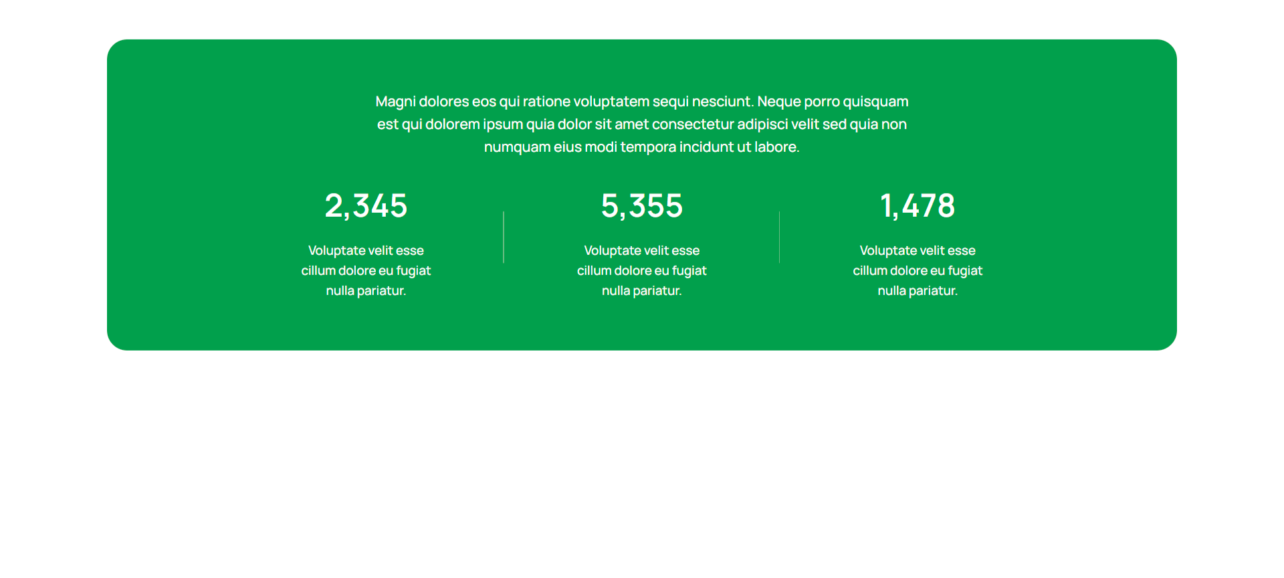Click the vertical divider right of 2,345
1284x578 pixels.
[504, 237]
